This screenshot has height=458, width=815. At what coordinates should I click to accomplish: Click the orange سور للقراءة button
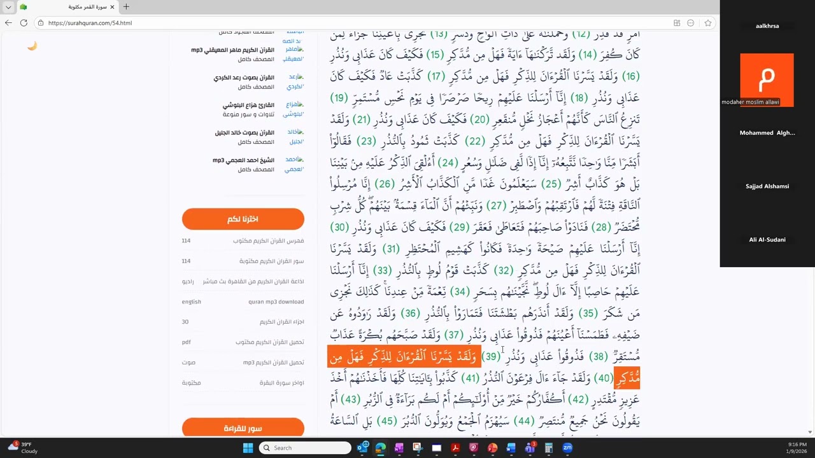point(243,428)
